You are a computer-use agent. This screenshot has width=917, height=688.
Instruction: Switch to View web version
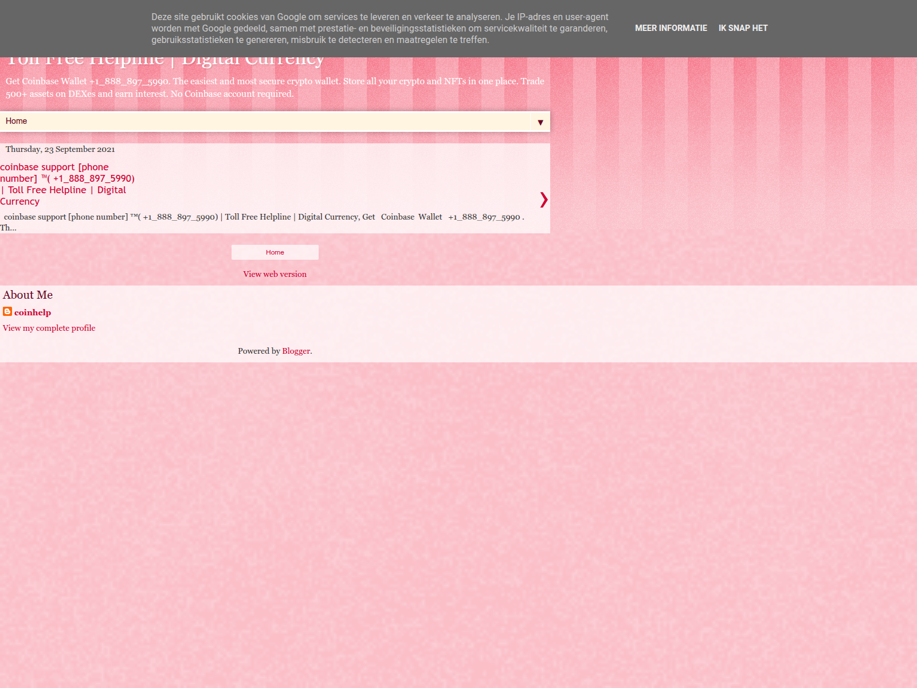coord(275,274)
